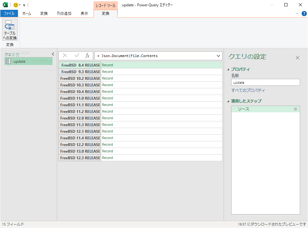Open Record for FreeBSD 11.1 RELEASE
This screenshot has width=308, height=228.
pos(107,105)
